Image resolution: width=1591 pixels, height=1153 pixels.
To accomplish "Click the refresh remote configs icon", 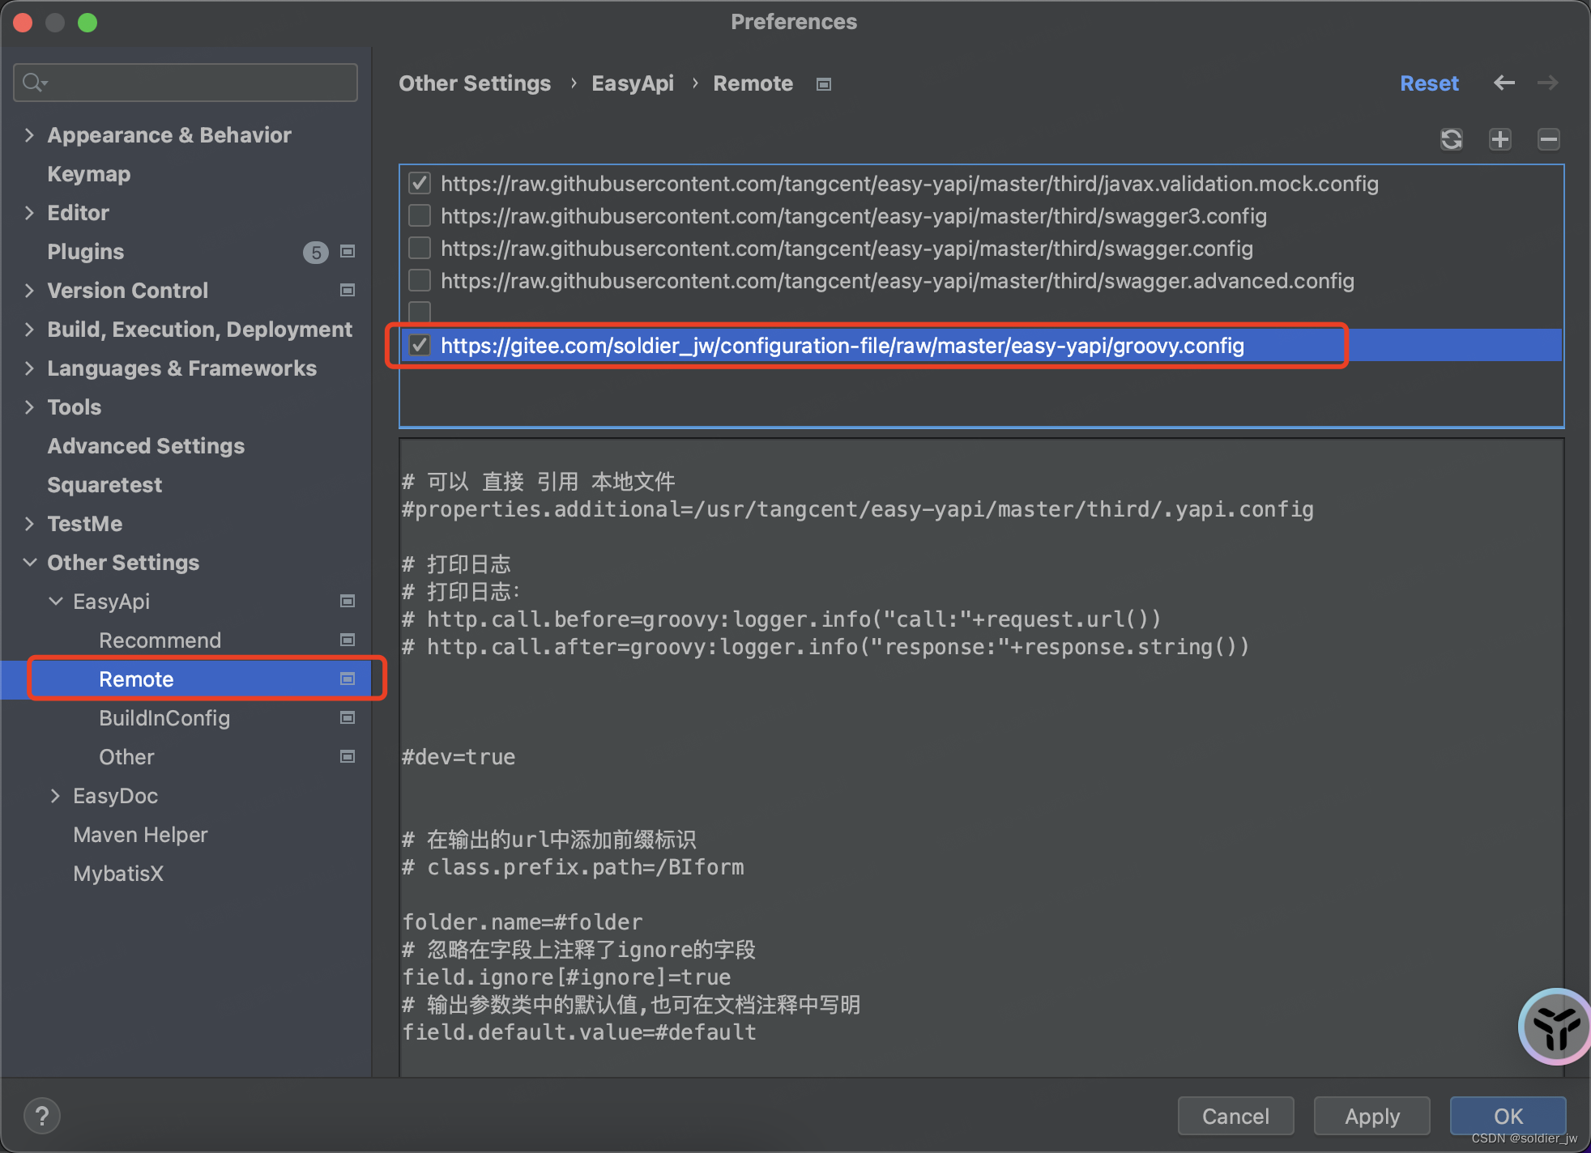I will click(1451, 139).
